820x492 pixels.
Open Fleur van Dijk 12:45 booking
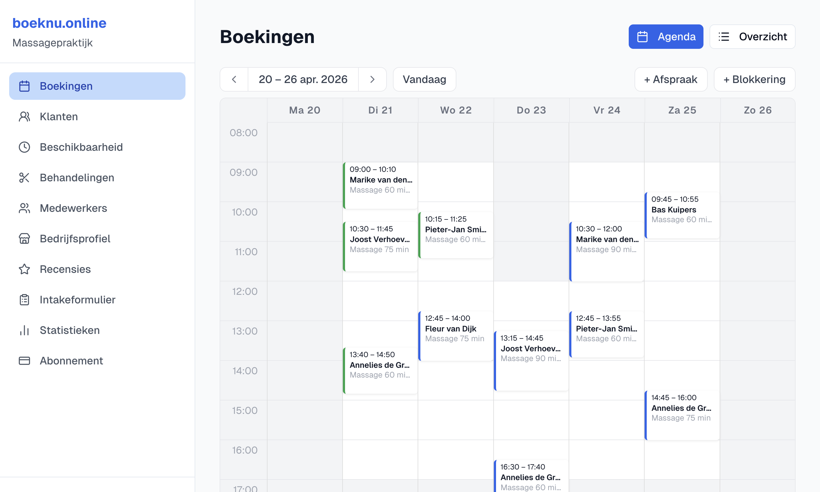[455, 335]
